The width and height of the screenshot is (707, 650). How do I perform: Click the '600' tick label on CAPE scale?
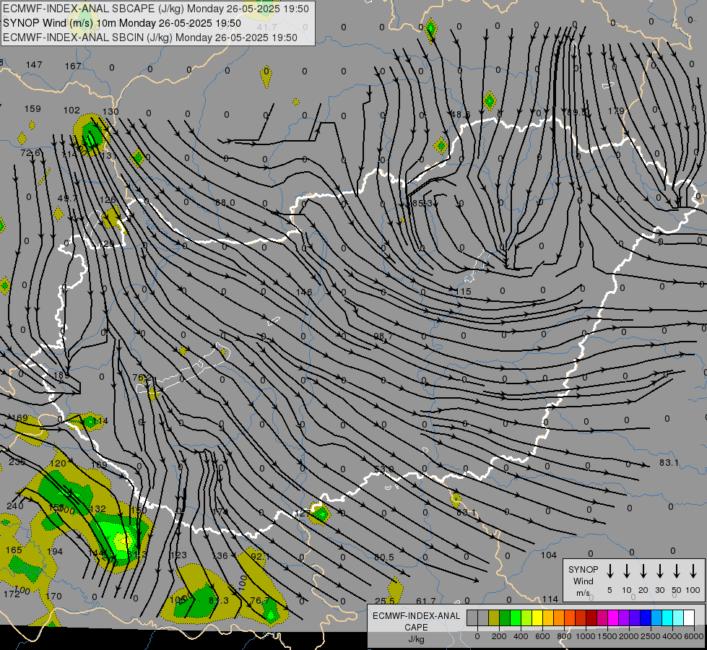click(x=542, y=636)
